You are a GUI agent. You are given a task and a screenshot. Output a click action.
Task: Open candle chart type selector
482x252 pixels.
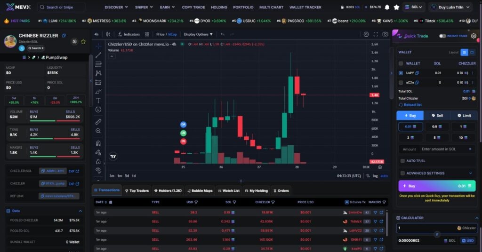point(108,34)
